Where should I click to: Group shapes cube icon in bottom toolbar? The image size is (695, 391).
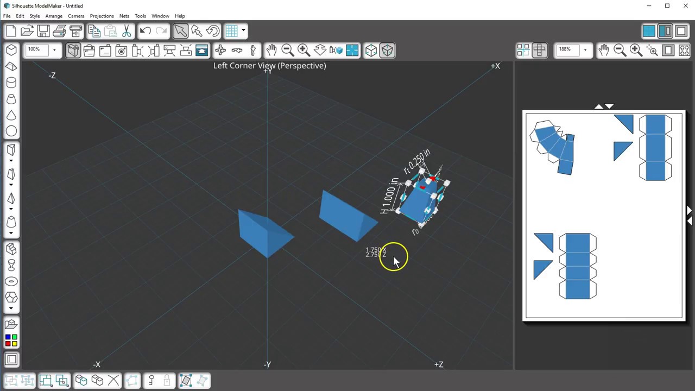tap(81, 381)
